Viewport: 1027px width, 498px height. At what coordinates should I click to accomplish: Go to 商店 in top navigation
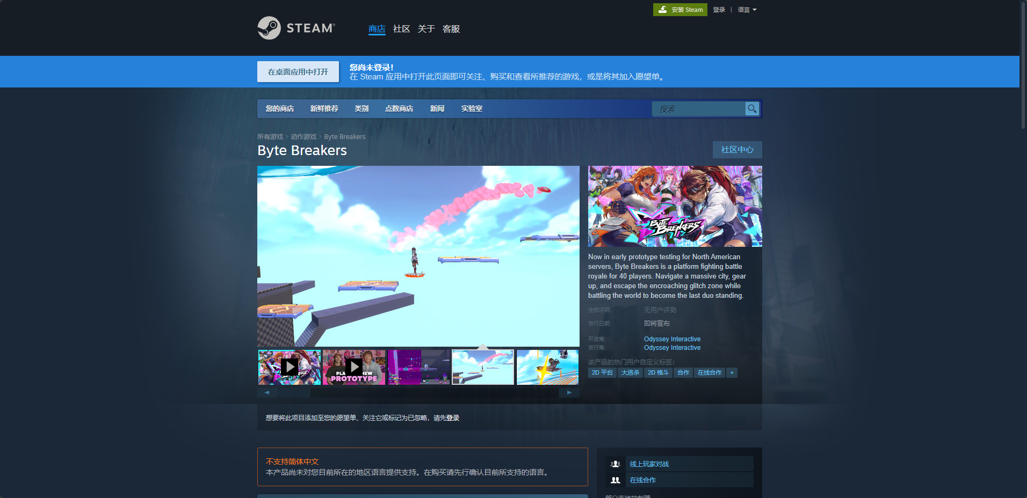click(377, 29)
